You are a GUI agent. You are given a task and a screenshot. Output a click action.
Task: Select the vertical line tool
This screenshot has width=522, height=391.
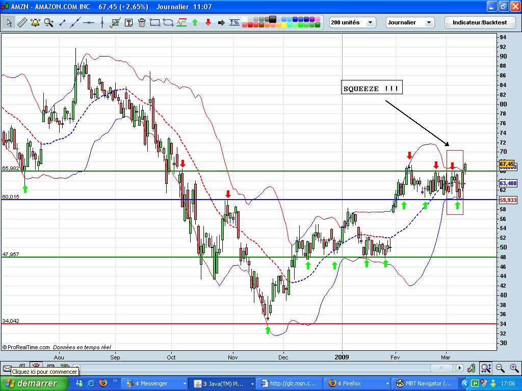point(102,22)
